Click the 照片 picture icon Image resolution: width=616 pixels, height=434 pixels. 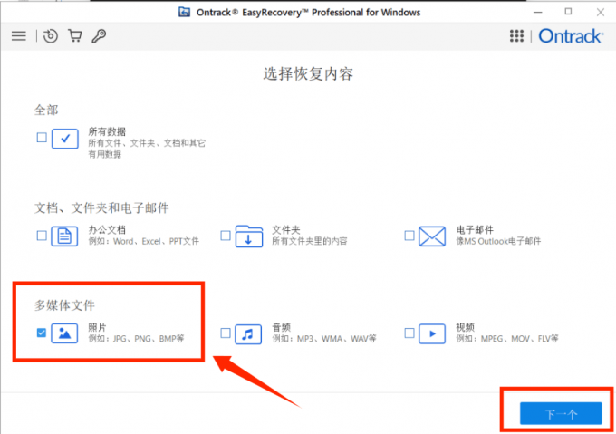(64, 333)
